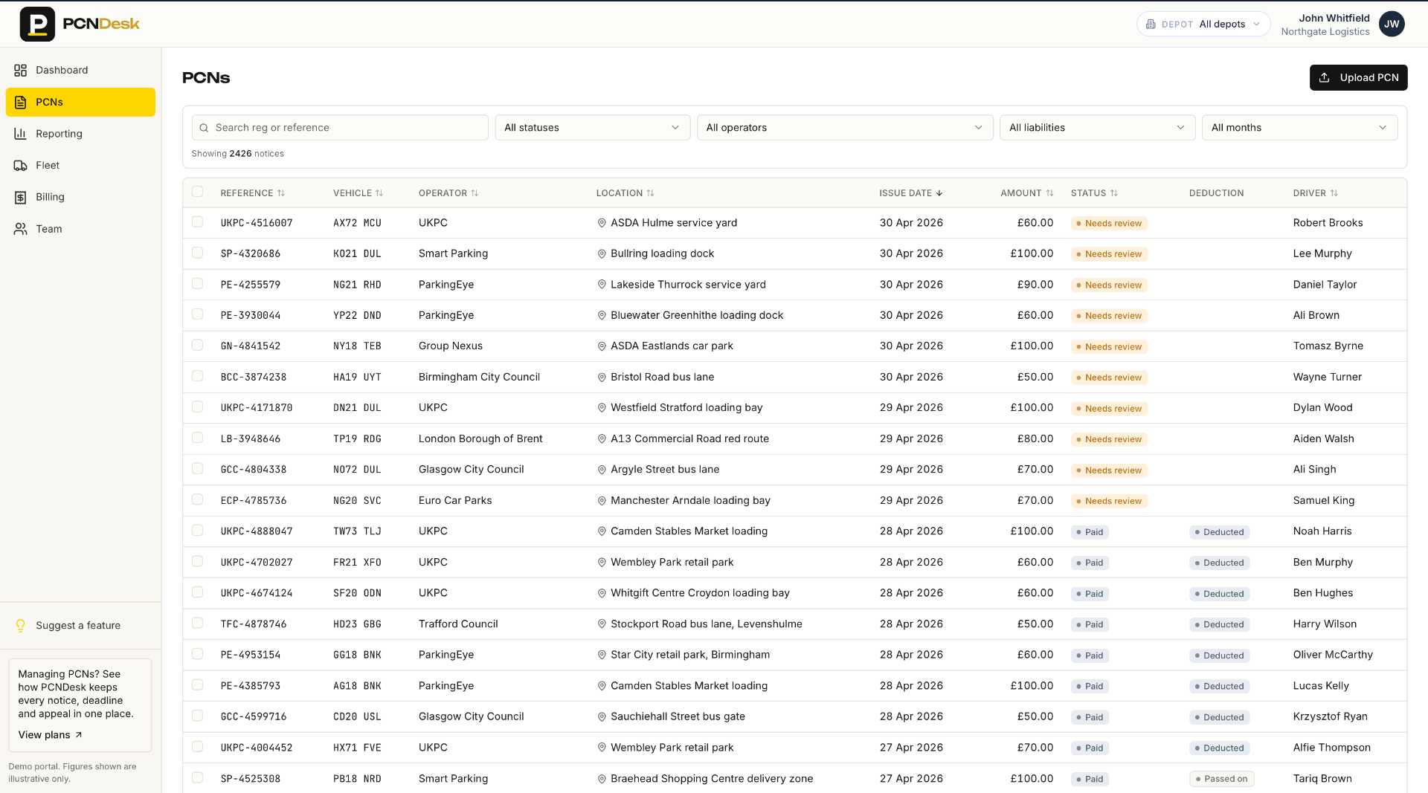The width and height of the screenshot is (1428, 793).
Task: Click the location pin for Bullring loading dock
Action: tap(602, 253)
